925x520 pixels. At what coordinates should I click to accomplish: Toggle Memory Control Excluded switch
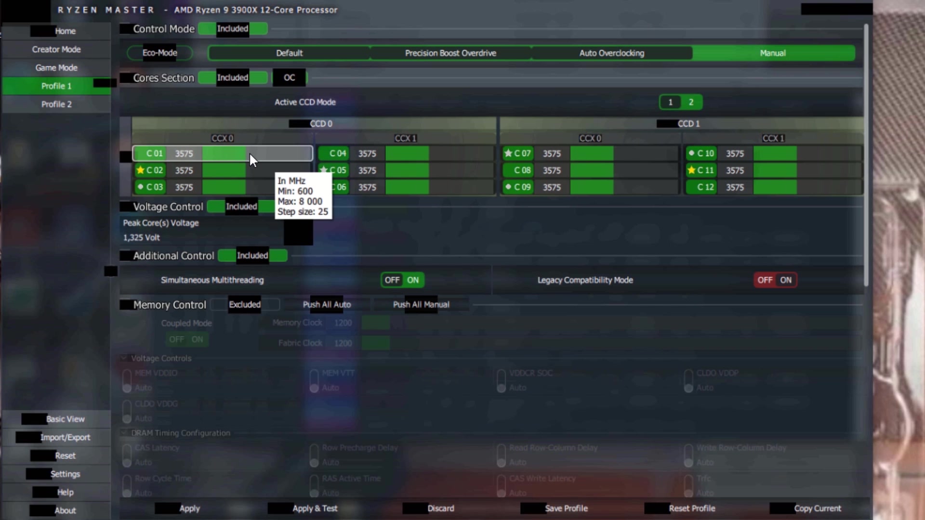[x=245, y=304]
